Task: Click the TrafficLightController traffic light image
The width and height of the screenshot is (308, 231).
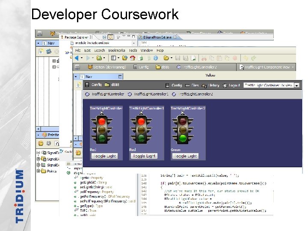Action: point(101,127)
